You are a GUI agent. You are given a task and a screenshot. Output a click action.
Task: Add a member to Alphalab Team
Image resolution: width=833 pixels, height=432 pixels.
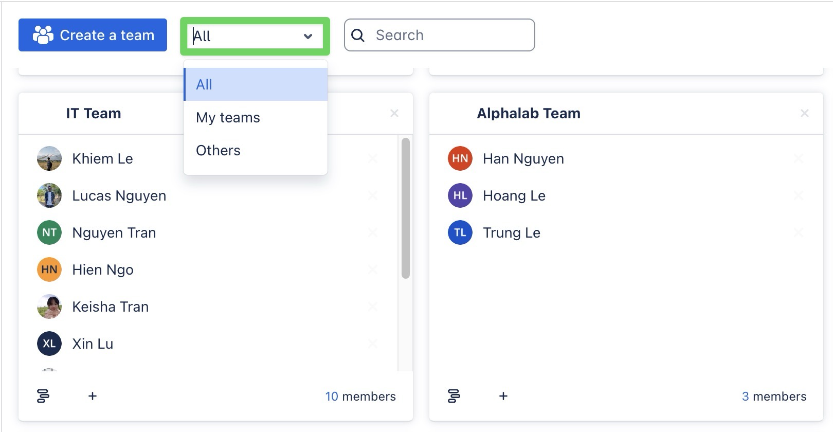click(x=503, y=396)
